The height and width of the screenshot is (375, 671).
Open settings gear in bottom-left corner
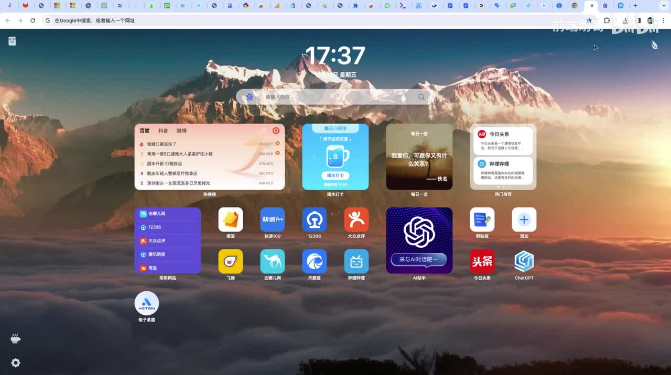click(16, 363)
